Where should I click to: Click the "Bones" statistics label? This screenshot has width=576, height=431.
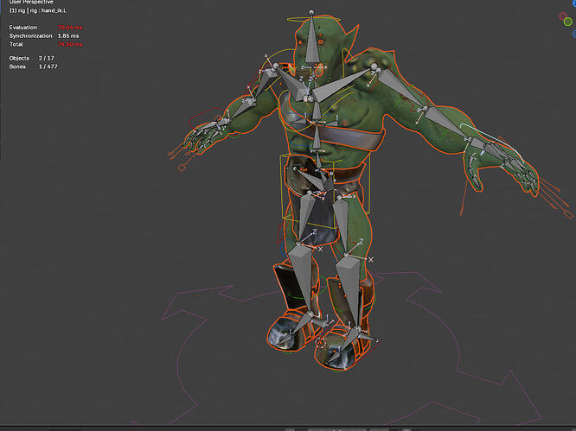coord(17,67)
